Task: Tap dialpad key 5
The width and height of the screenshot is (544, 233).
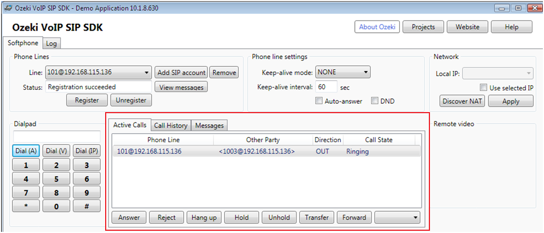Action: click(57, 179)
